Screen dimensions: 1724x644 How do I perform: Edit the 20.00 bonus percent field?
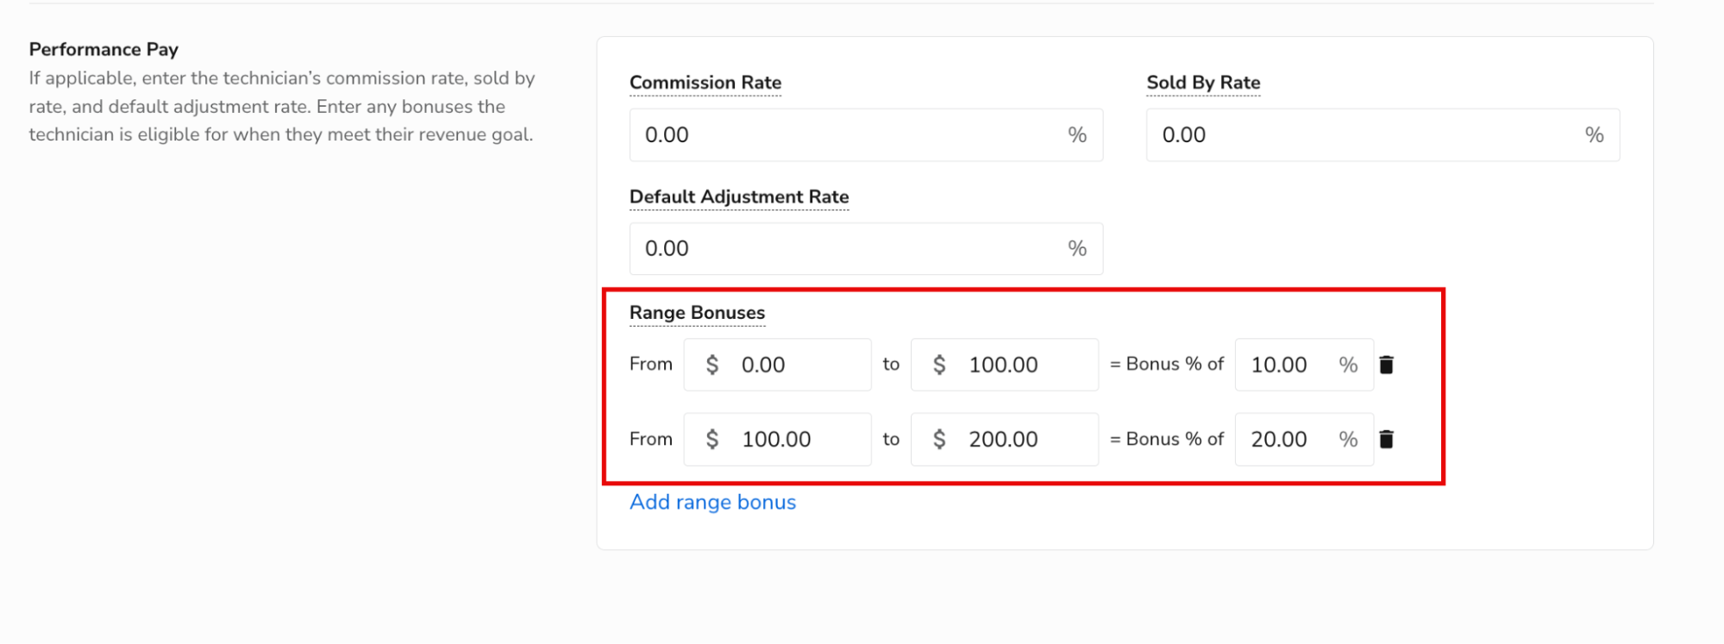(1304, 439)
